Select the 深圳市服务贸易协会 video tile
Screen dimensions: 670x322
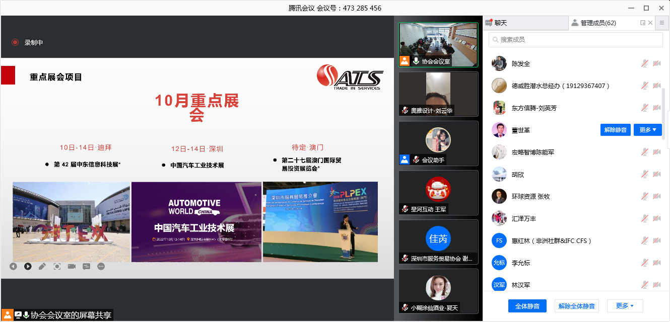[438, 242]
